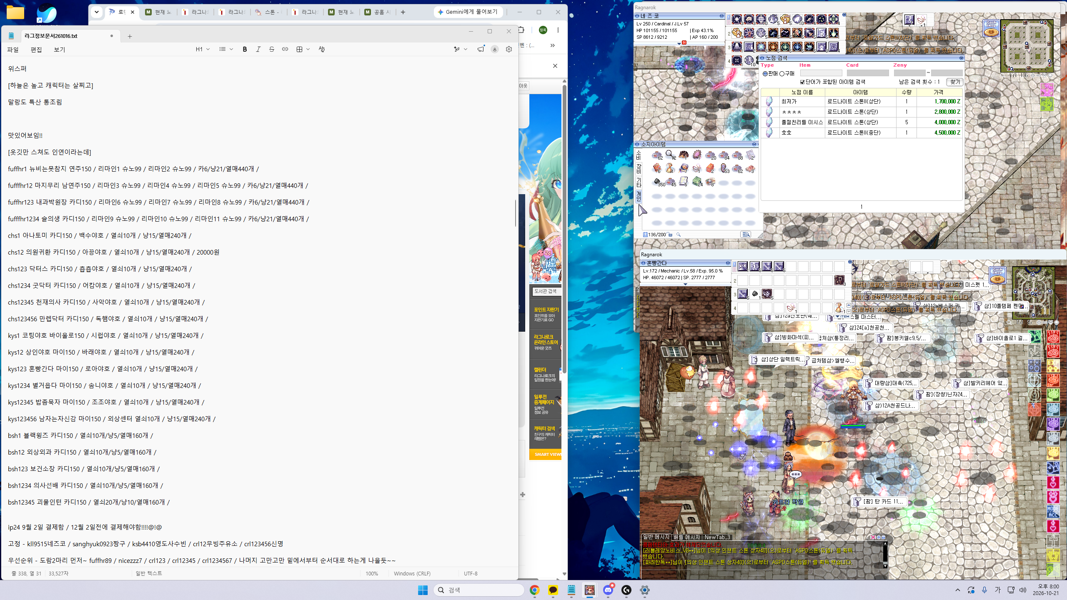The image size is (1067, 600).
Task: Open the 파일 menu in Notepad
Action: point(13,50)
